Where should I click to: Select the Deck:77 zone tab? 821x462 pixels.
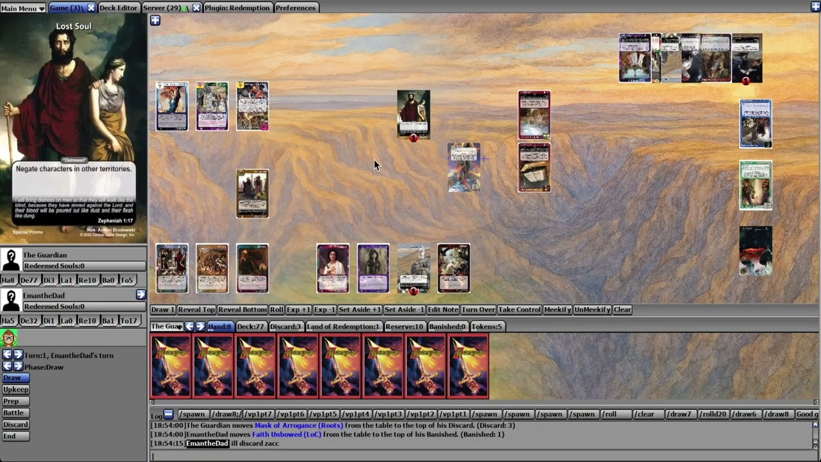[250, 327]
